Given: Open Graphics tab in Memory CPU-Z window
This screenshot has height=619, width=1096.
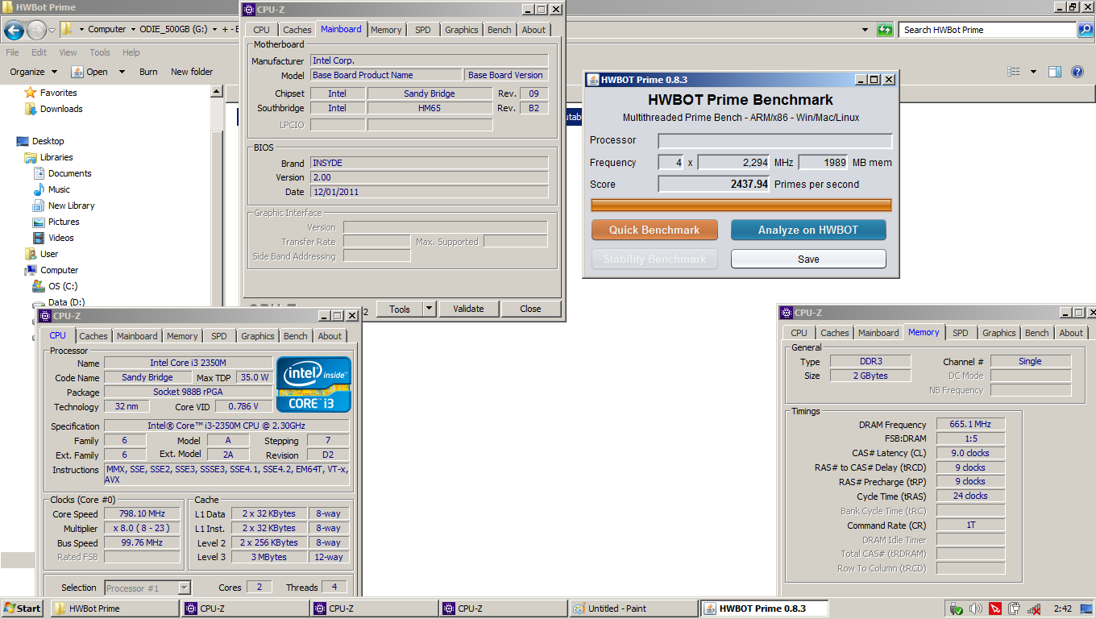Looking at the screenshot, I should 999,333.
